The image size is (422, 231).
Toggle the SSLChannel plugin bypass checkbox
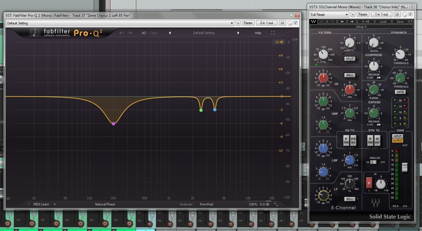click(x=410, y=14)
